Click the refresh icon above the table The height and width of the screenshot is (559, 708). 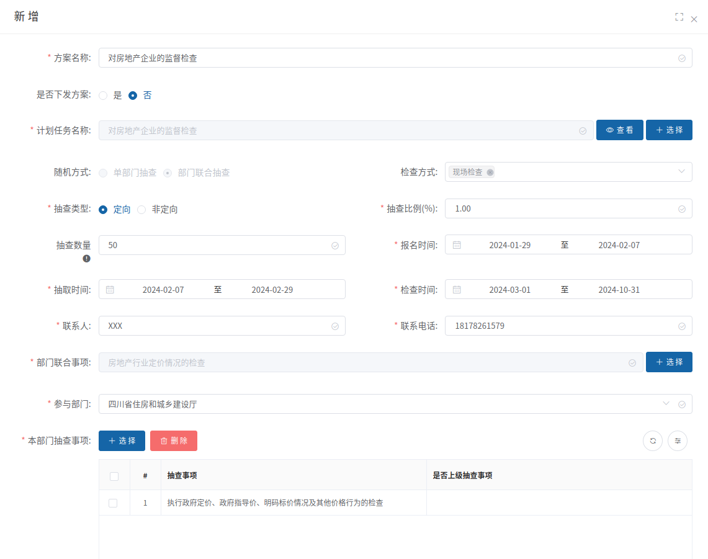click(x=653, y=441)
